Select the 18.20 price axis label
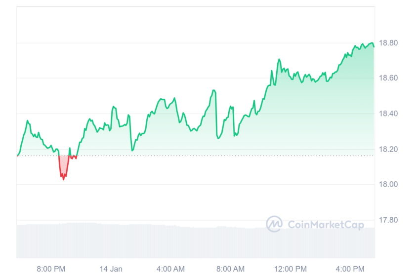This screenshot has width=420, height=280. coord(388,149)
